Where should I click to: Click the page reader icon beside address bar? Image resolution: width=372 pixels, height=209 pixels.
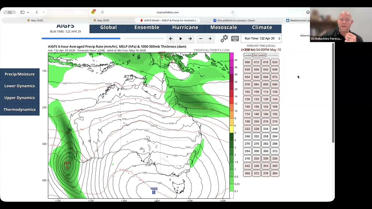[102, 12]
